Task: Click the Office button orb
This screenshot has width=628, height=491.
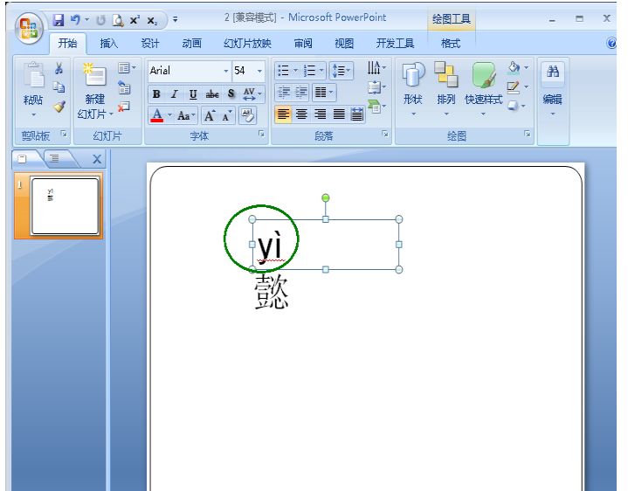Action: (29, 28)
